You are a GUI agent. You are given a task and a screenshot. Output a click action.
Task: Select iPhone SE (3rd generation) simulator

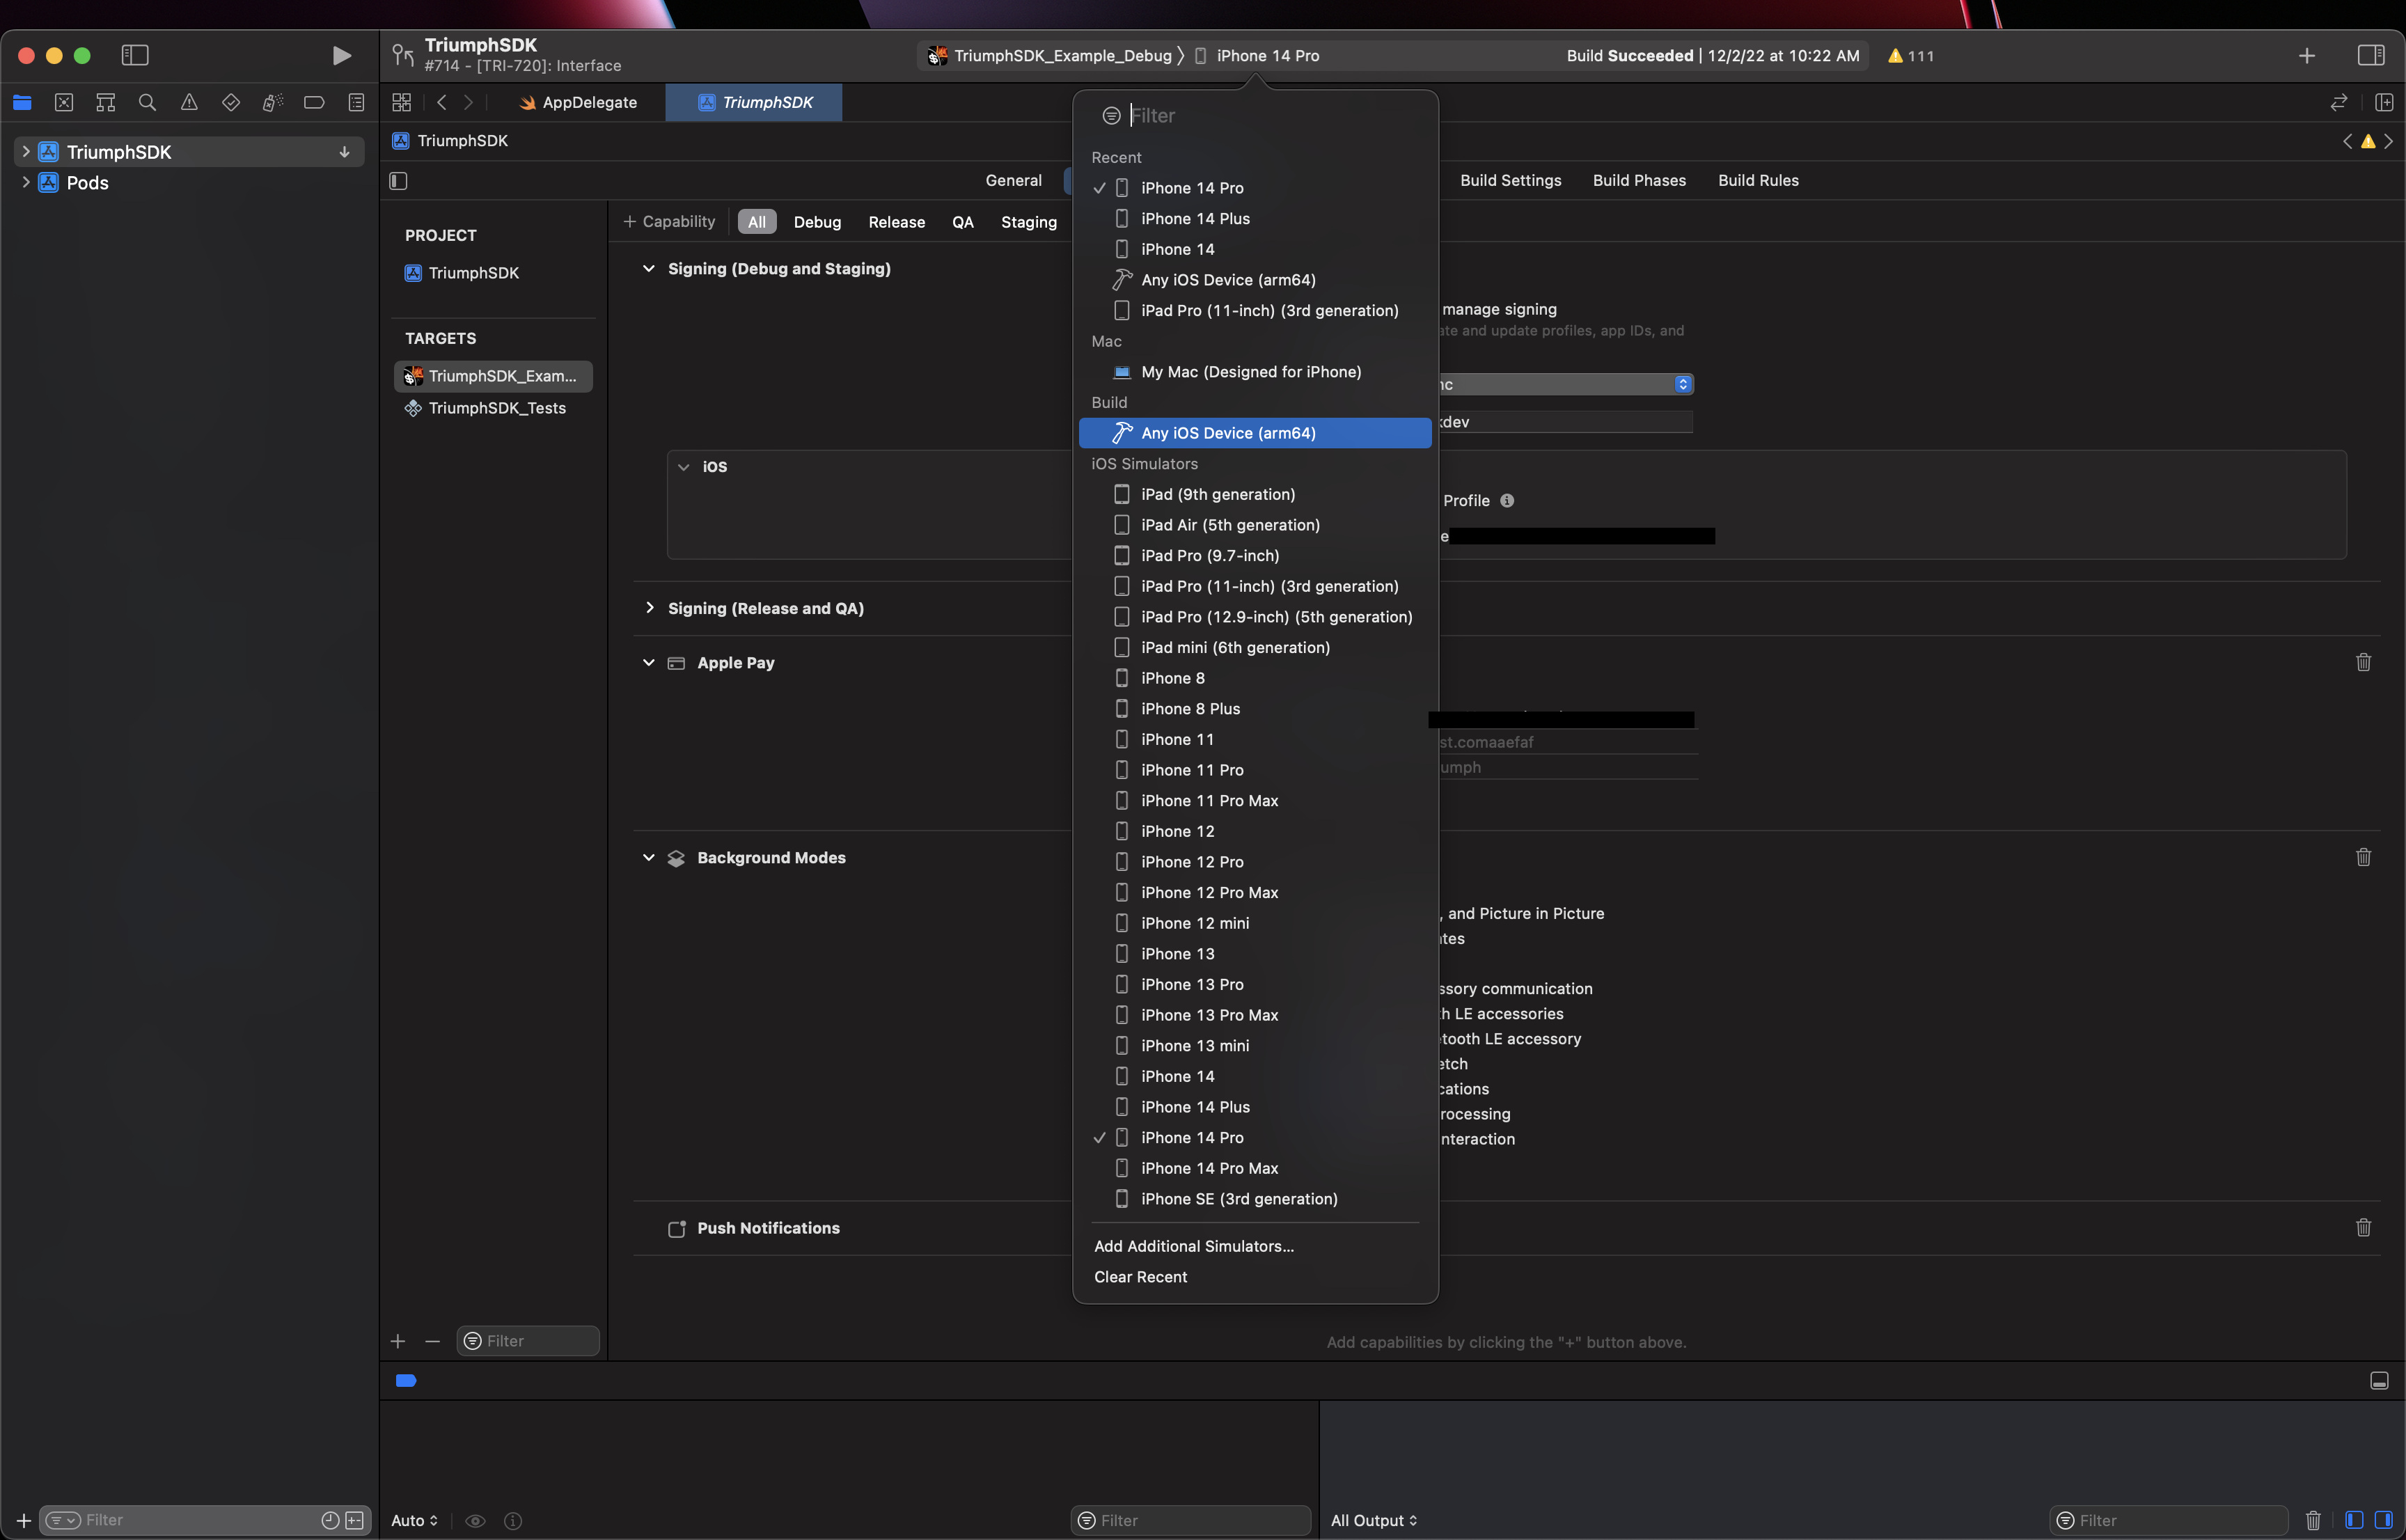(1255, 1199)
